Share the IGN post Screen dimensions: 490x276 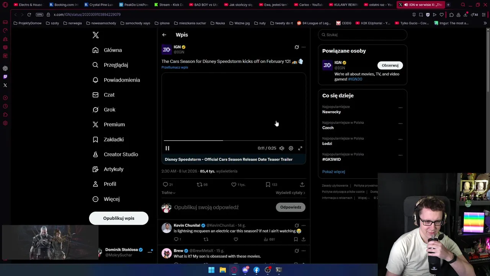click(302, 185)
